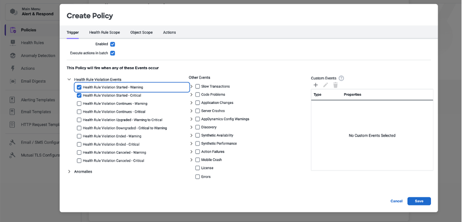This screenshot has height=222, width=462.
Task: Click the delete custom event trash icon
Action: click(335, 85)
